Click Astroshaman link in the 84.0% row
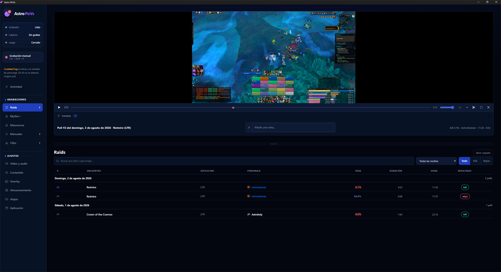This screenshot has width=501, height=272. (x=259, y=197)
